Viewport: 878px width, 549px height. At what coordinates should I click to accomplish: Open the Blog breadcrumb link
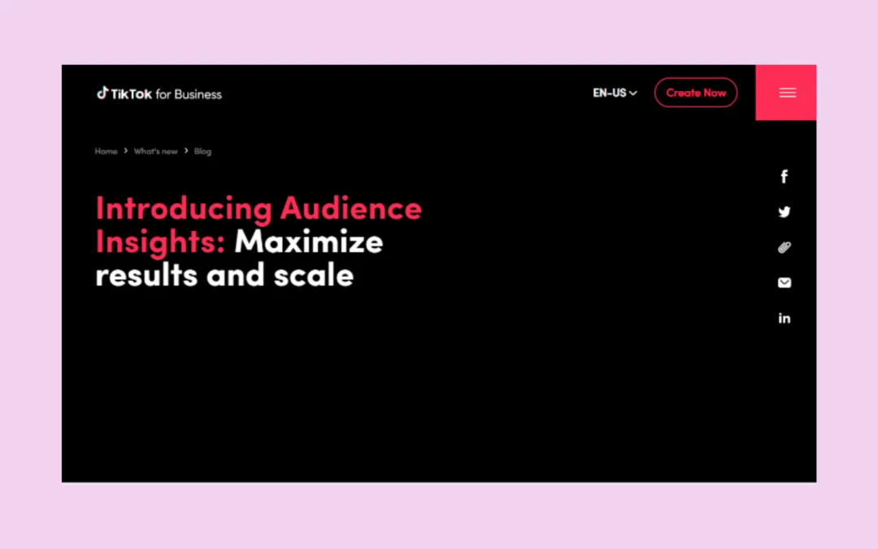[202, 151]
